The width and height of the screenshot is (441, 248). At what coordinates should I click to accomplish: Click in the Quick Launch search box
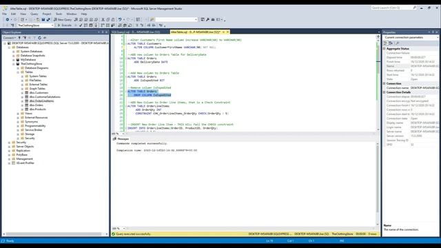click(x=391, y=8)
